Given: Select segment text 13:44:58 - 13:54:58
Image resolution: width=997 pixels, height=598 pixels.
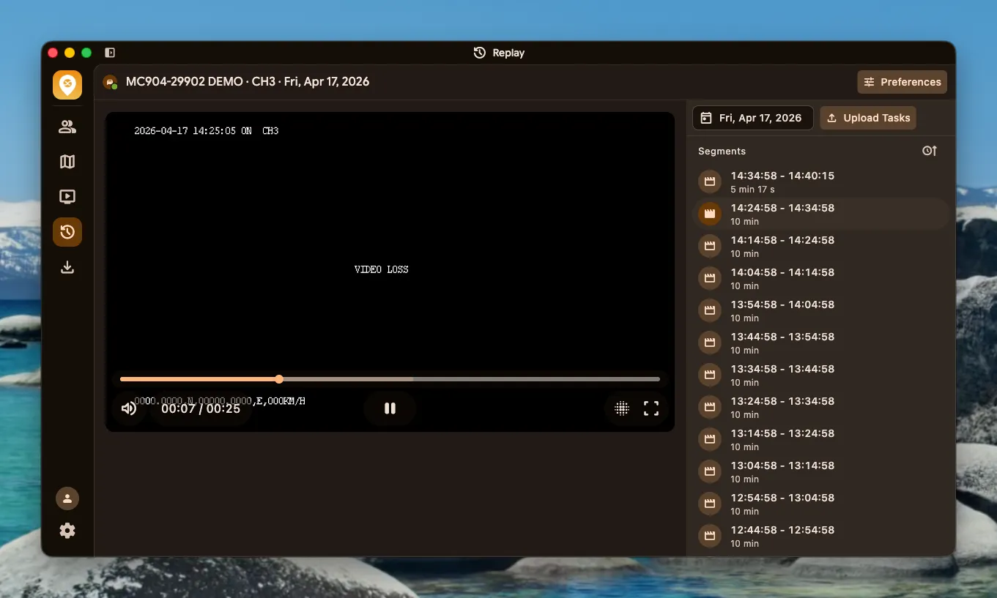Looking at the screenshot, I should point(782,337).
